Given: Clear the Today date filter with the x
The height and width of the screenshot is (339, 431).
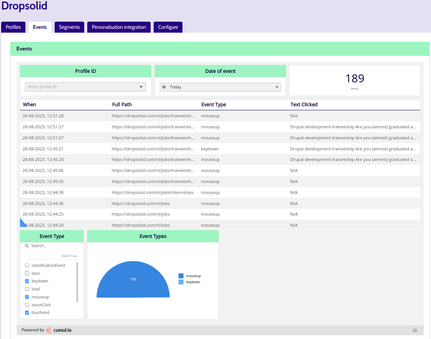Looking at the screenshot, I should pos(277,87).
